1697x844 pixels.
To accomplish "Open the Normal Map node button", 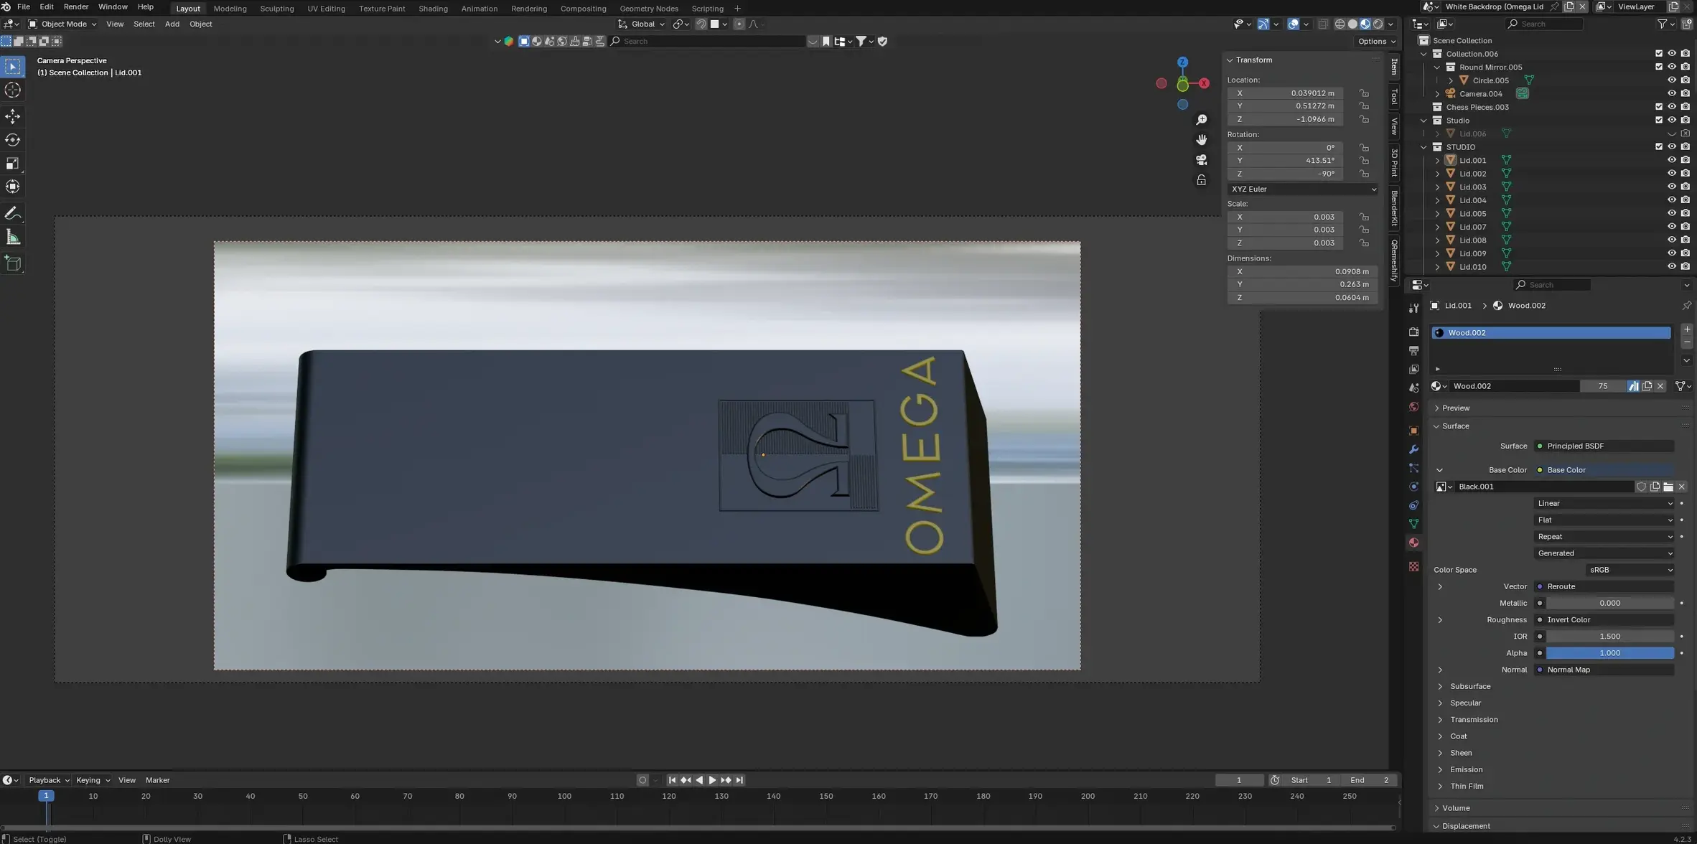I will coord(1605,670).
